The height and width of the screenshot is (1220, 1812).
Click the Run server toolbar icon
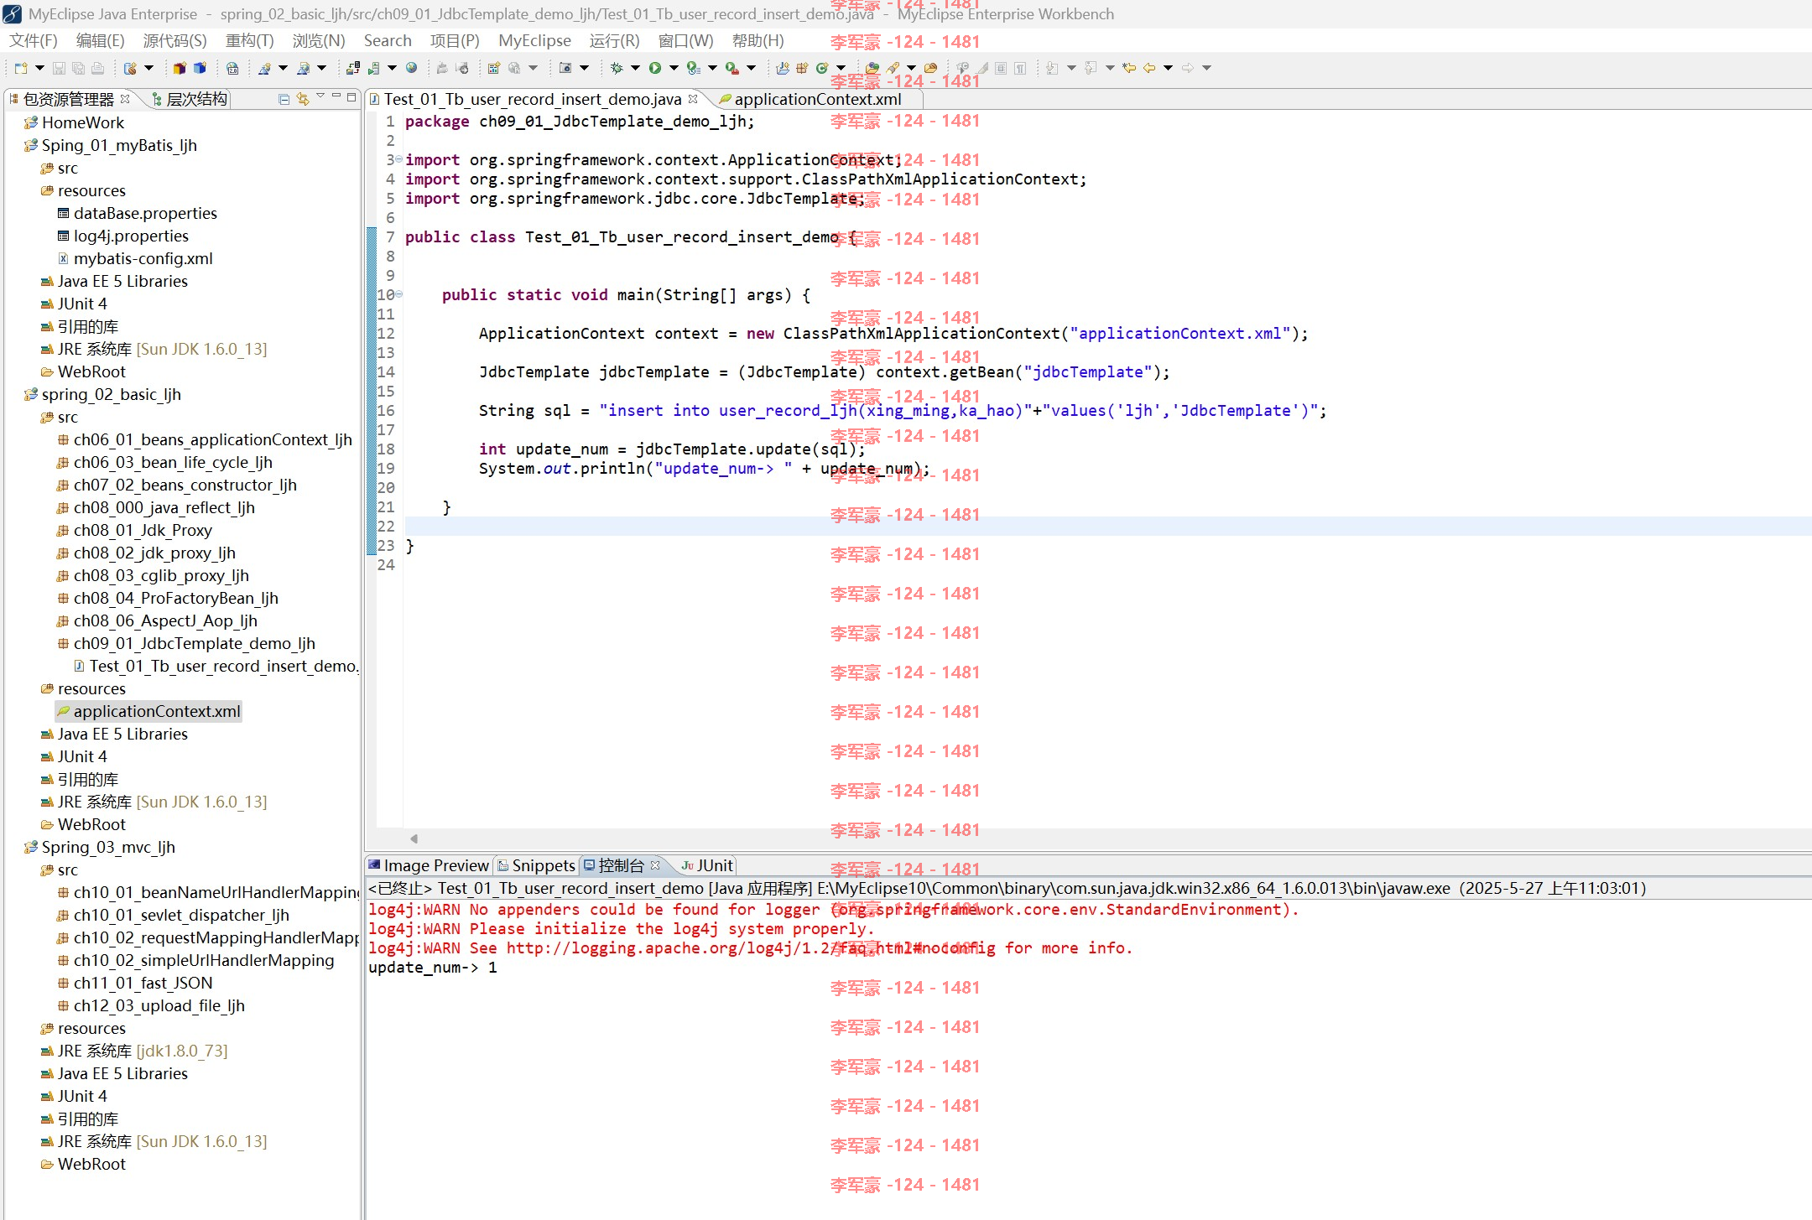point(374,68)
